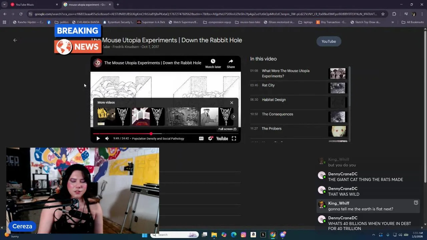Mute the video using the volume icon

[107, 138]
